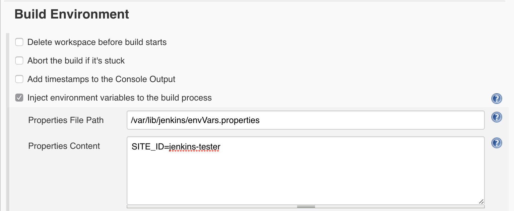Click the 'Abort the build if it's stuck' label

(76, 61)
